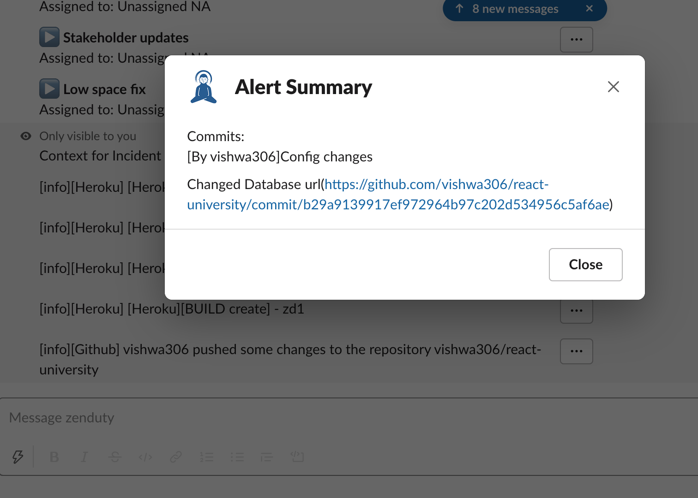698x498 pixels.
Task: Toggle italic formatting in the composer
Action: pos(84,457)
